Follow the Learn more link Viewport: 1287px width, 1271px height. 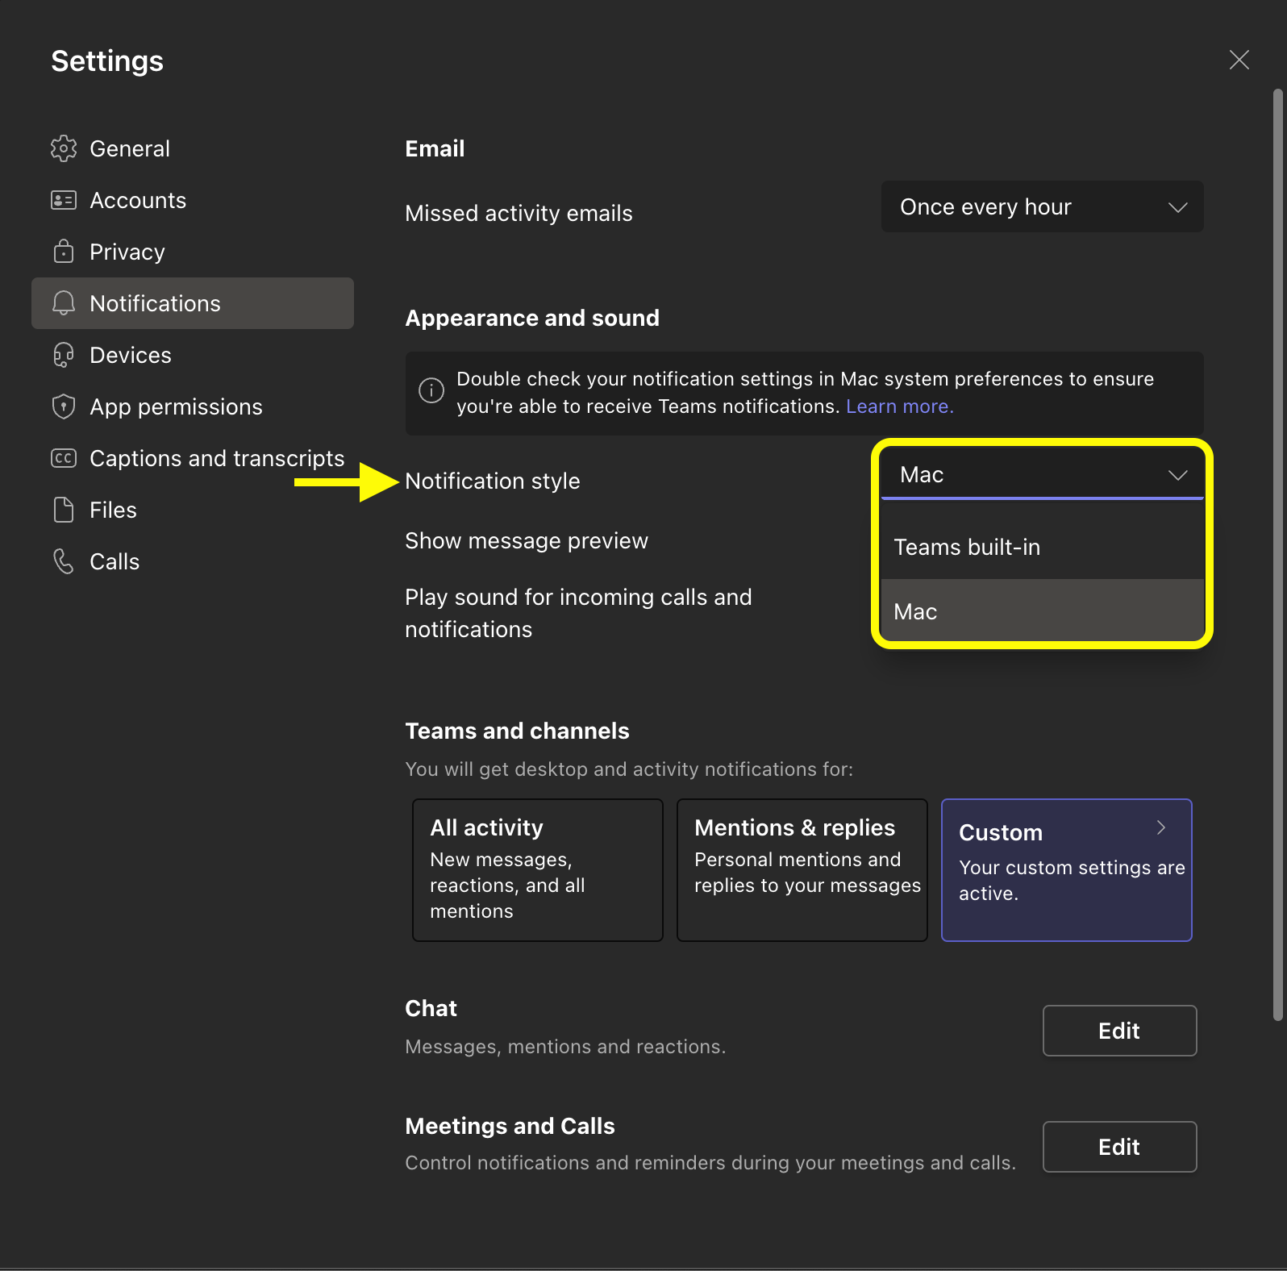(x=899, y=406)
